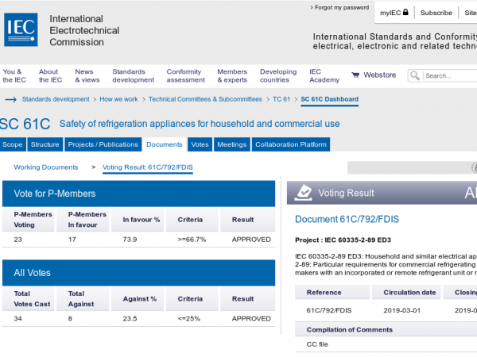Go to the Webstore
The image size is (477, 357).
tap(380, 75)
